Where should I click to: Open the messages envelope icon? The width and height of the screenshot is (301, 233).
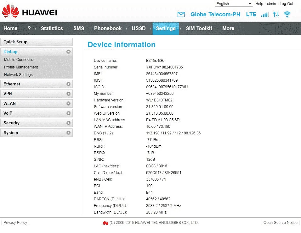click(x=181, y=14)
